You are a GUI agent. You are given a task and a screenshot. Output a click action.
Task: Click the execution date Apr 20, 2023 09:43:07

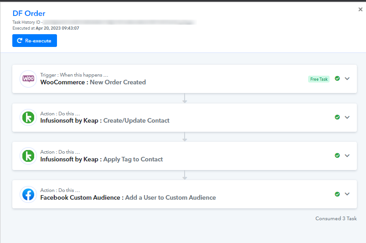pos(57,28)
